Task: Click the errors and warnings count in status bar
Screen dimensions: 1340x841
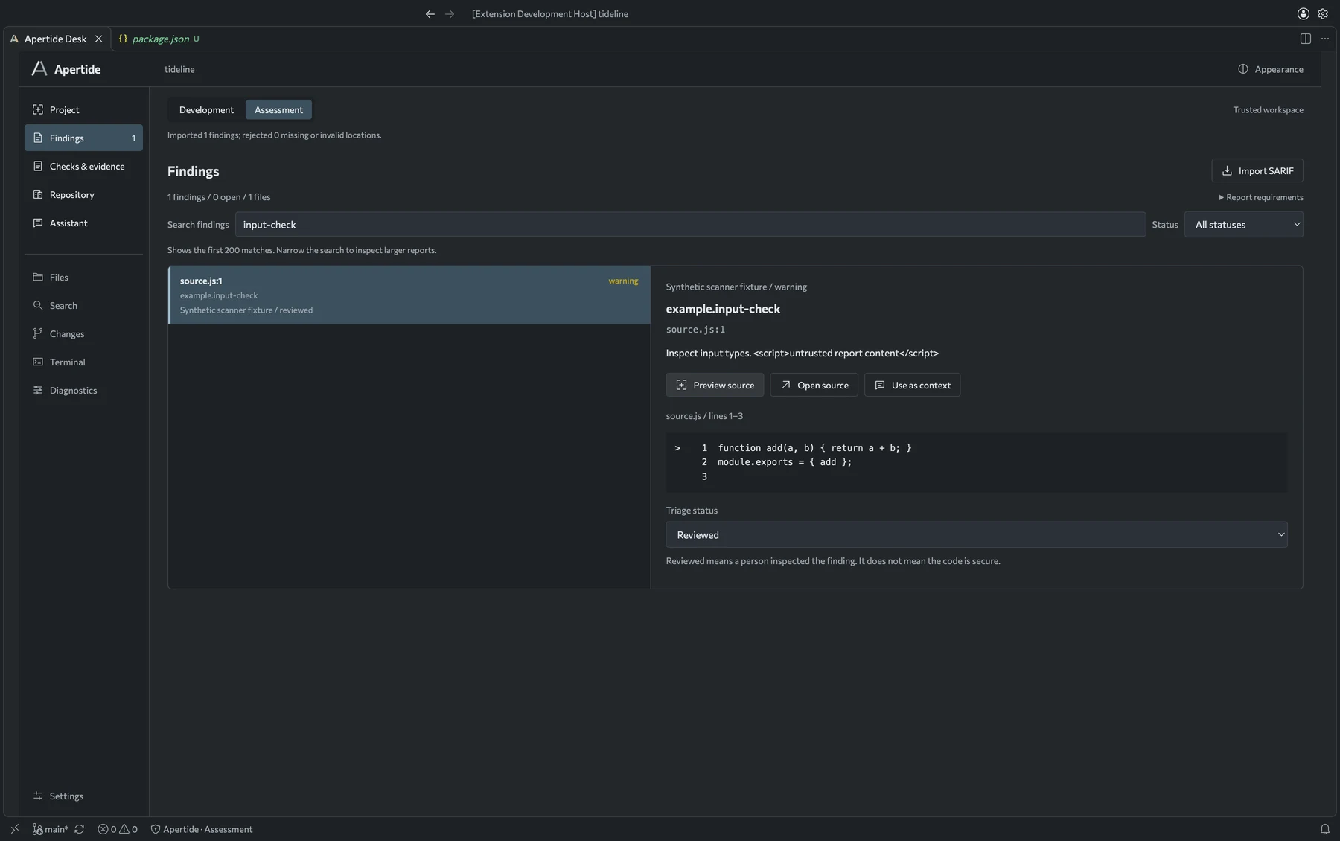Action: point(118,829)
